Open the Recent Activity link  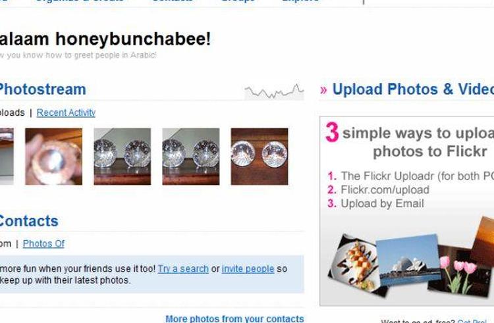coord(66,112)
